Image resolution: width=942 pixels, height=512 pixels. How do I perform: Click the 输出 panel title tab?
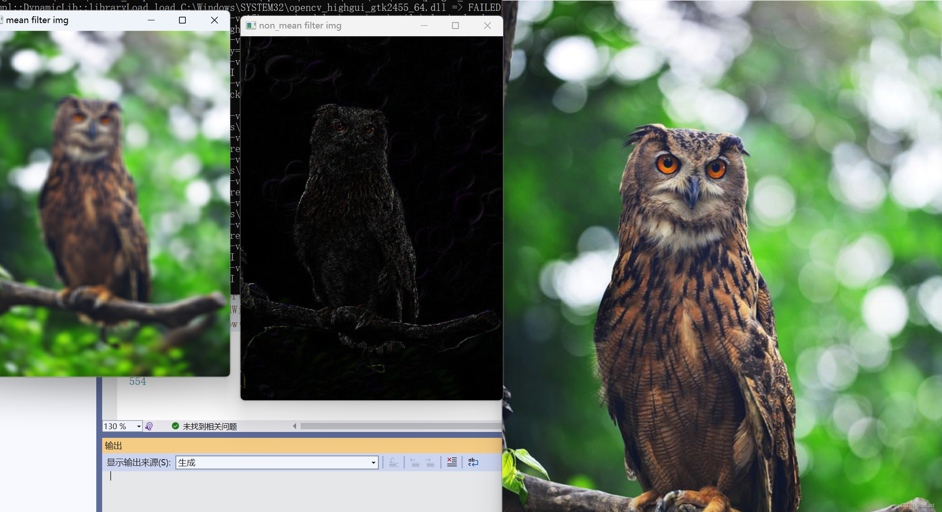click(113, 446)
